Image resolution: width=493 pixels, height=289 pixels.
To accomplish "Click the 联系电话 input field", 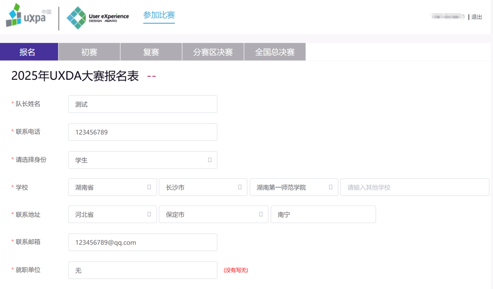I will 142,132.
